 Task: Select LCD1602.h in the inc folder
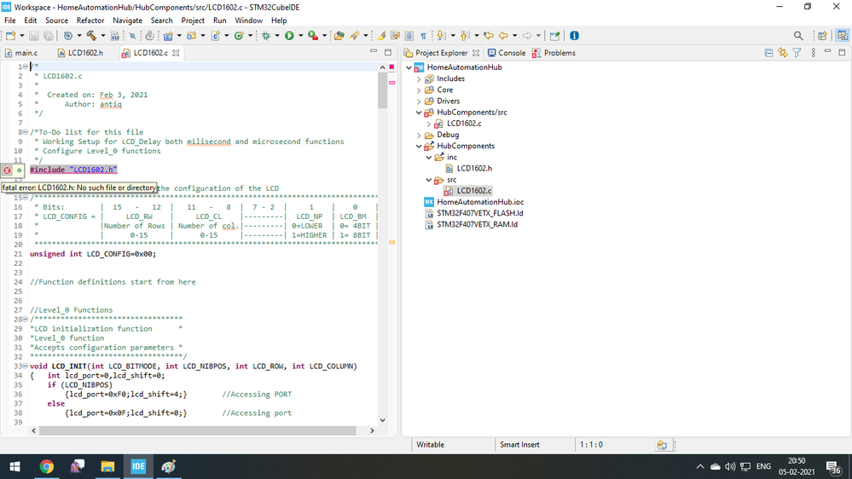coord(468,169)
